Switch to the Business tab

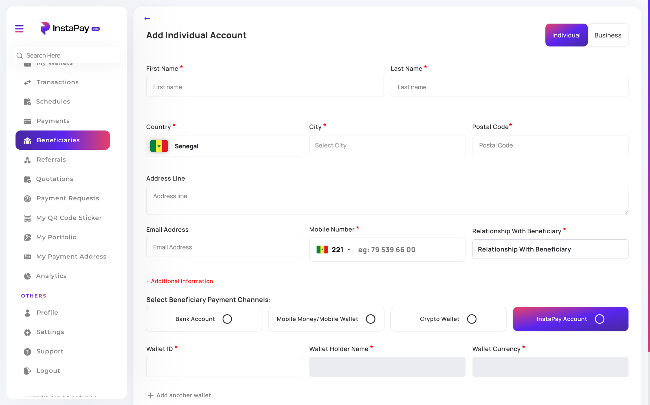(608, 35)
